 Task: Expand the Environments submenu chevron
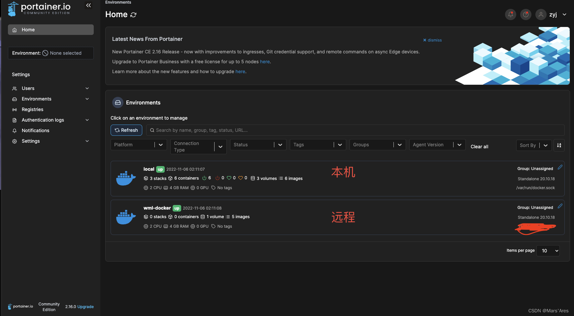(x=87, y=99)
